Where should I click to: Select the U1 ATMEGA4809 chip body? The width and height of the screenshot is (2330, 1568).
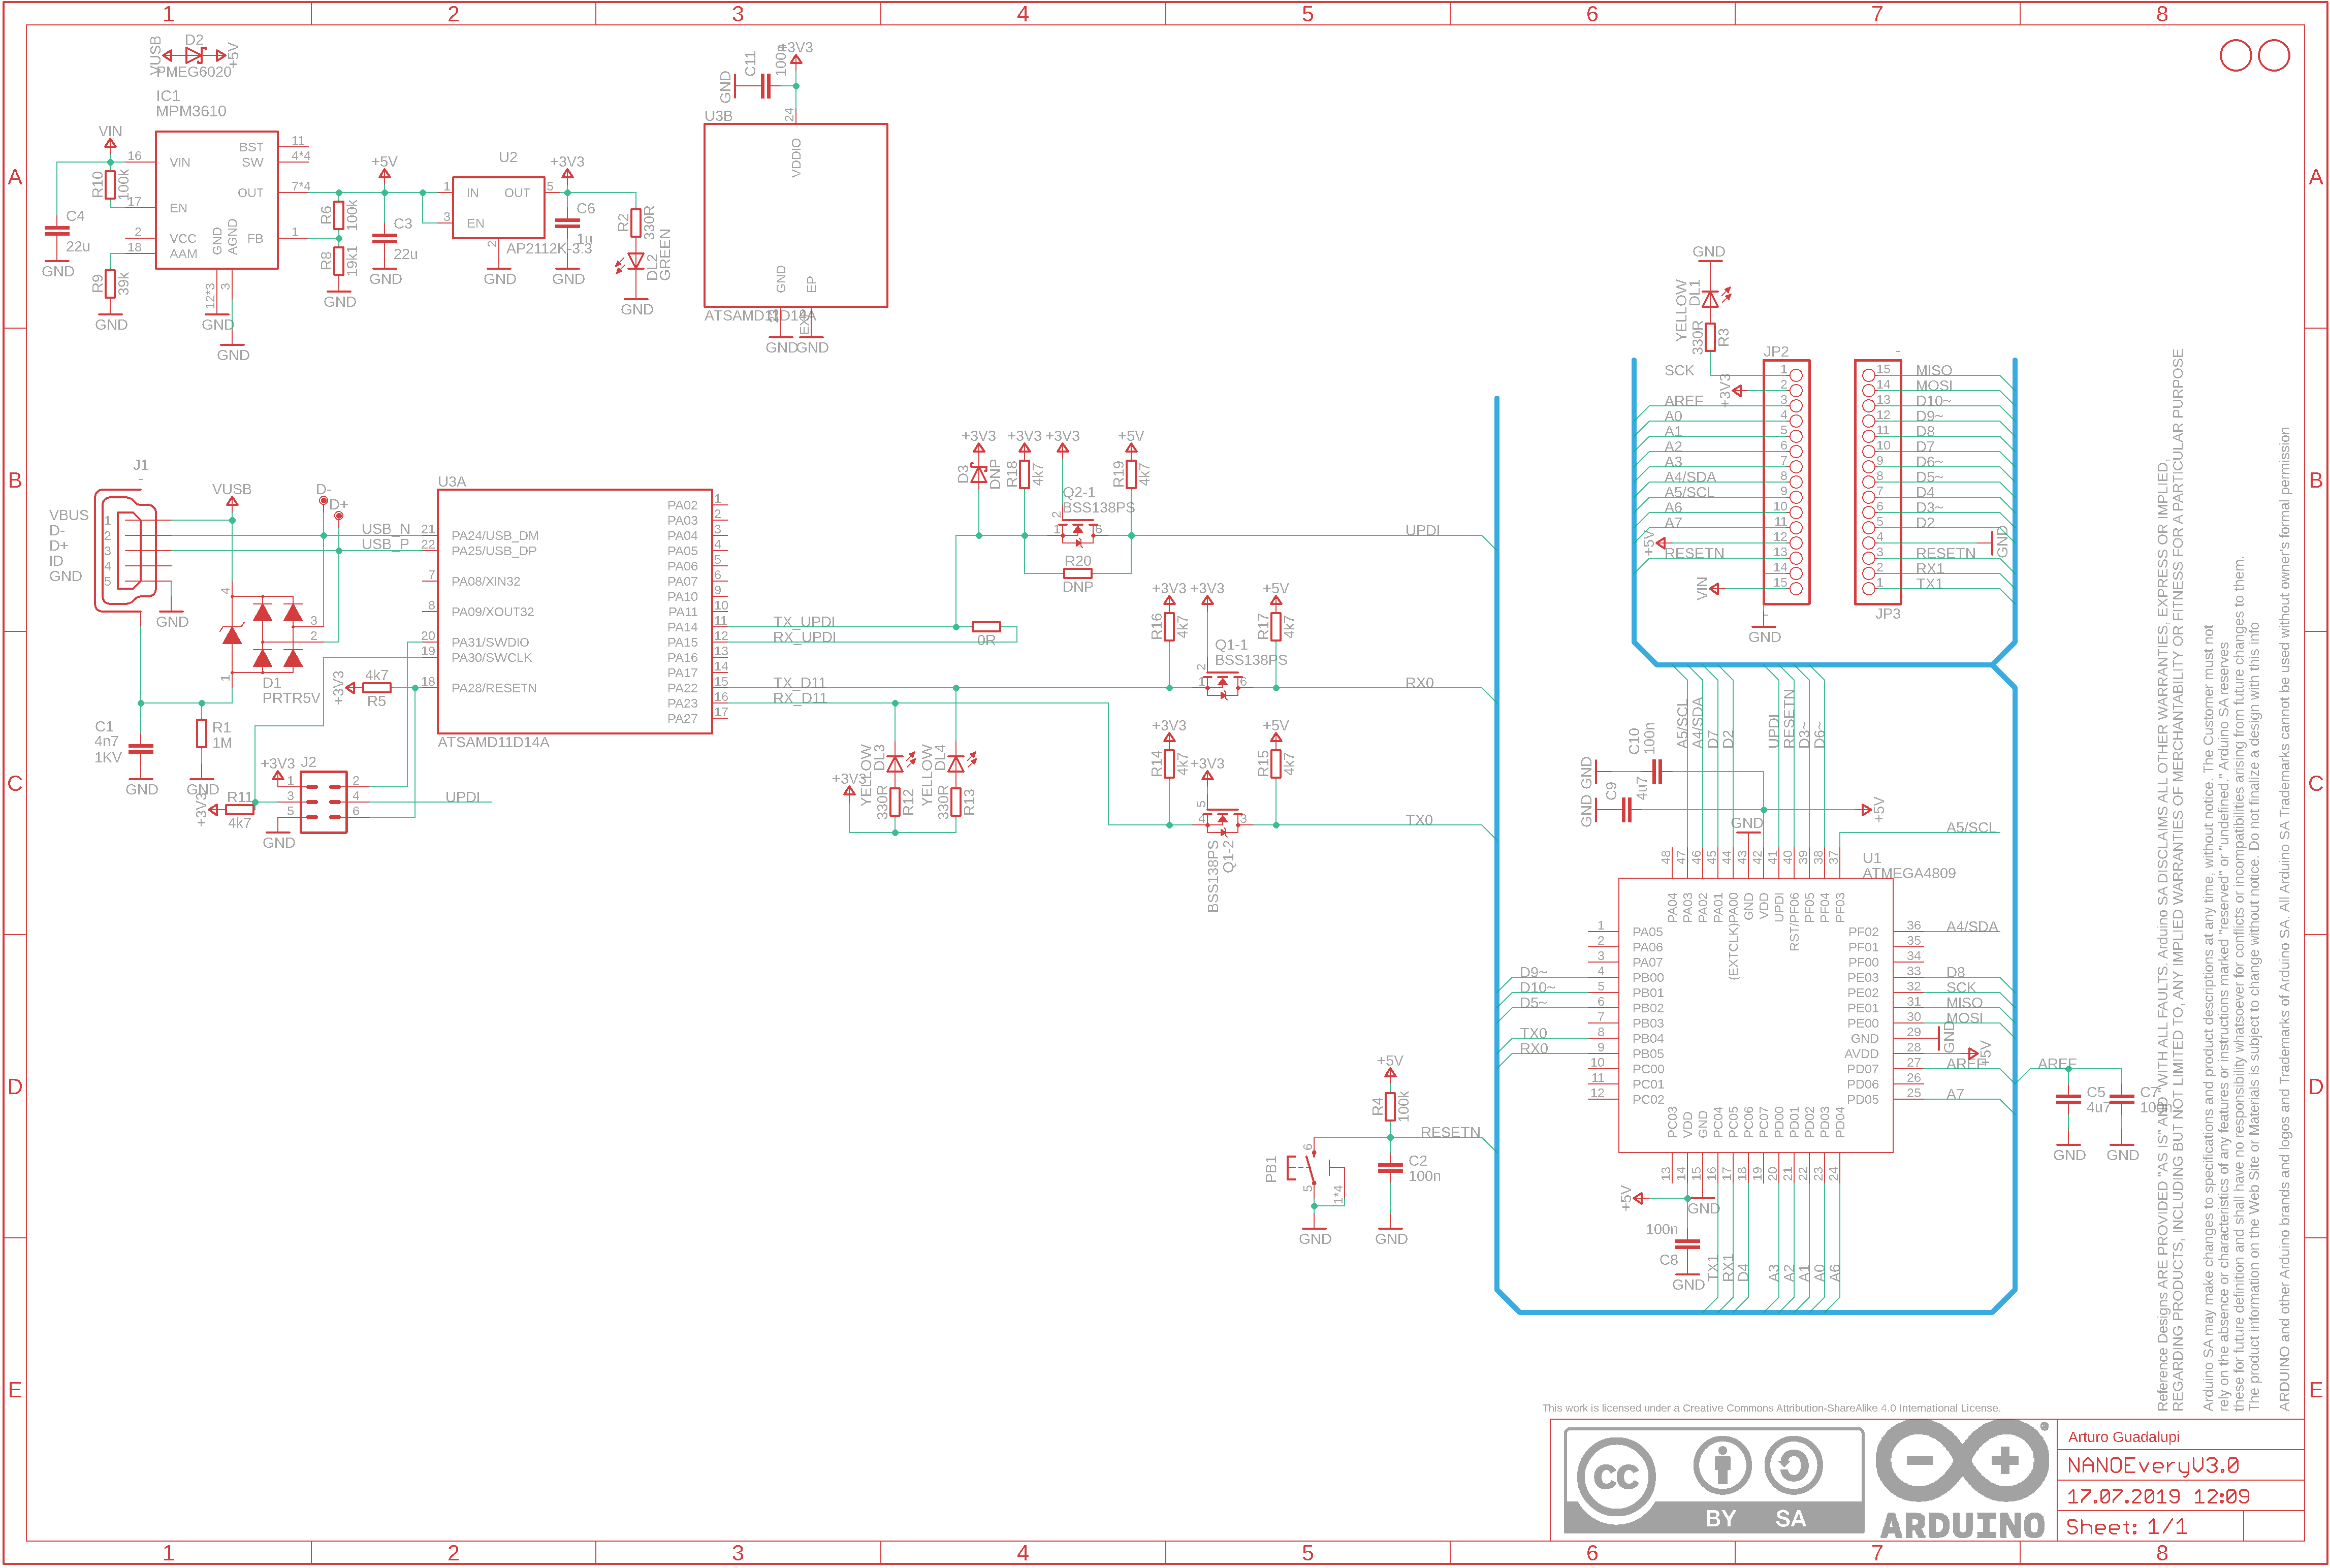[x=1755, y=1015]
